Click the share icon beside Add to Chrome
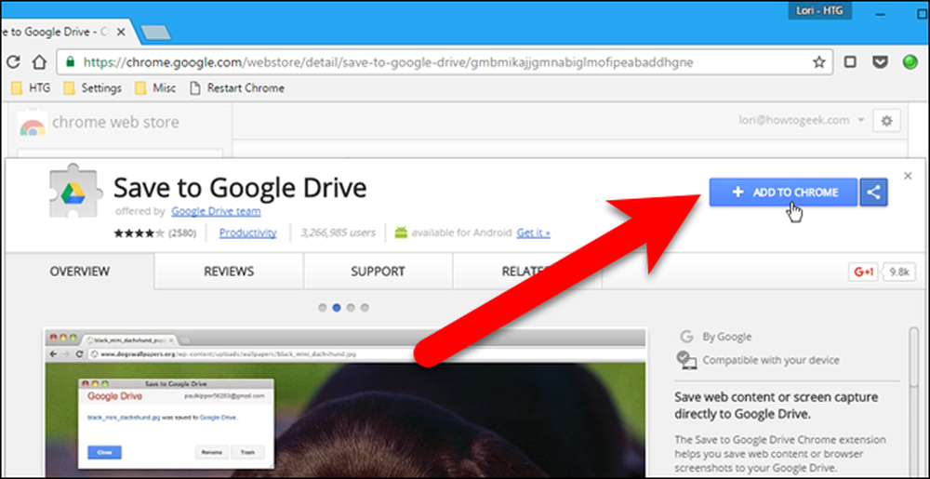The height and width of the screenshot is (479, 930). coord(873,193)
